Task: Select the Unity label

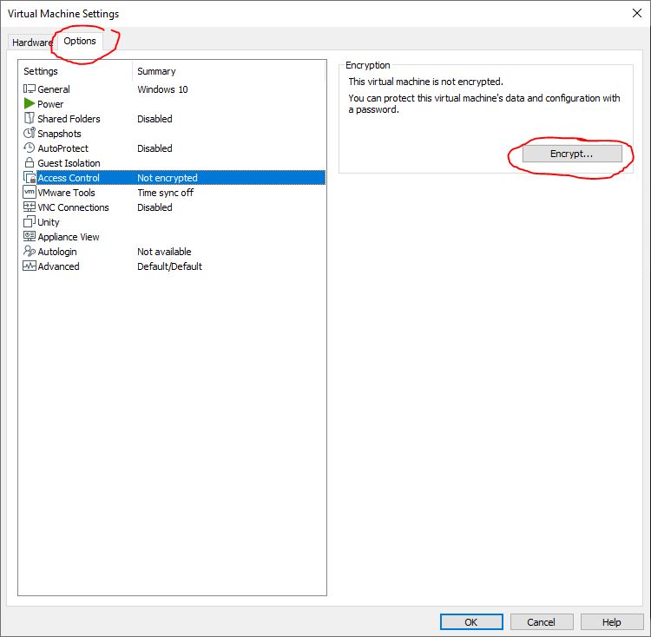Action: tap(49, 222)
